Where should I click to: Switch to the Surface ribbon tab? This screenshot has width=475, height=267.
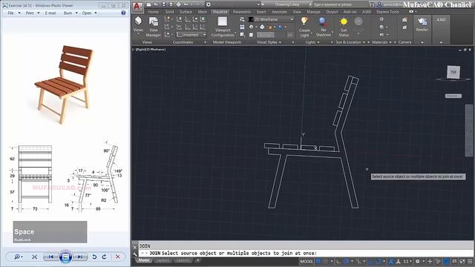tap(186, 12)
